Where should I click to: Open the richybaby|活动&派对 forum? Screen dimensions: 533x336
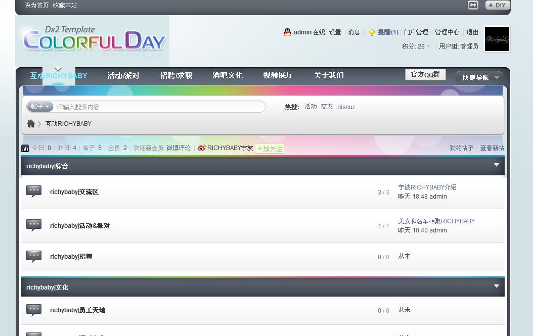click(80, 226)
